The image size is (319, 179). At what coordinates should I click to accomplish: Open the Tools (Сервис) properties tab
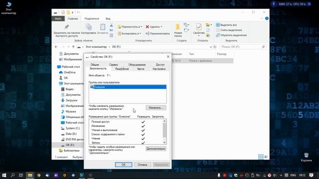pyautogui.click(x=114, y=65)
